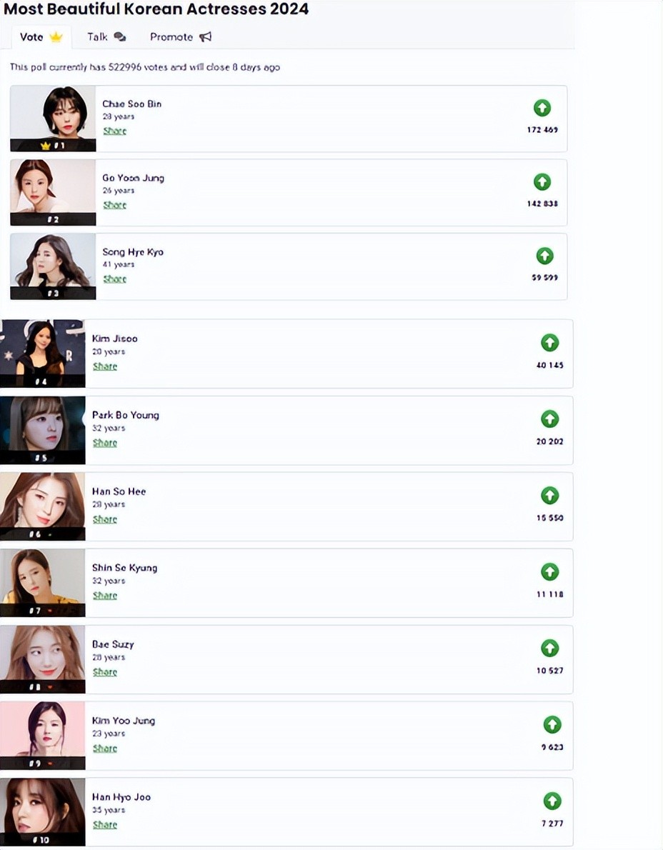Share the Song Hye Kyo entry

coord(114,279)
